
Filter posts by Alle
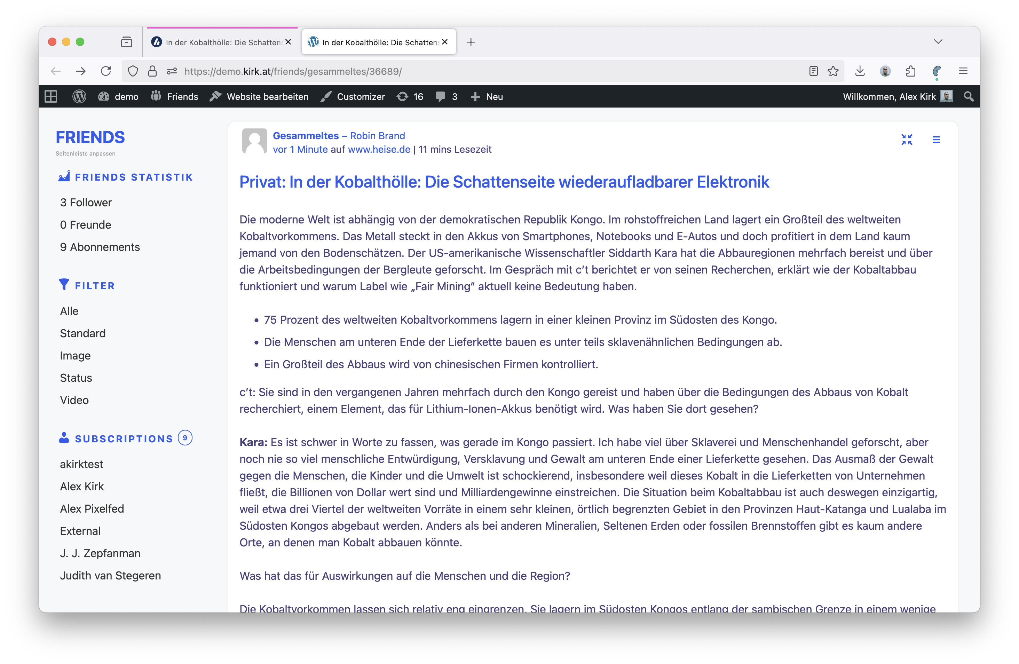pyautogui.click(x=69, y=311)
